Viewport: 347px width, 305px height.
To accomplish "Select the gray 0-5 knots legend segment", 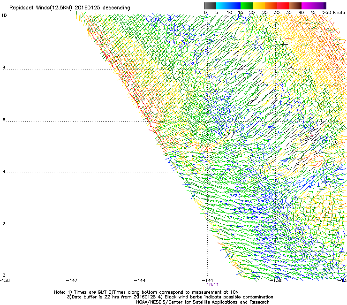I will (210, 6).
